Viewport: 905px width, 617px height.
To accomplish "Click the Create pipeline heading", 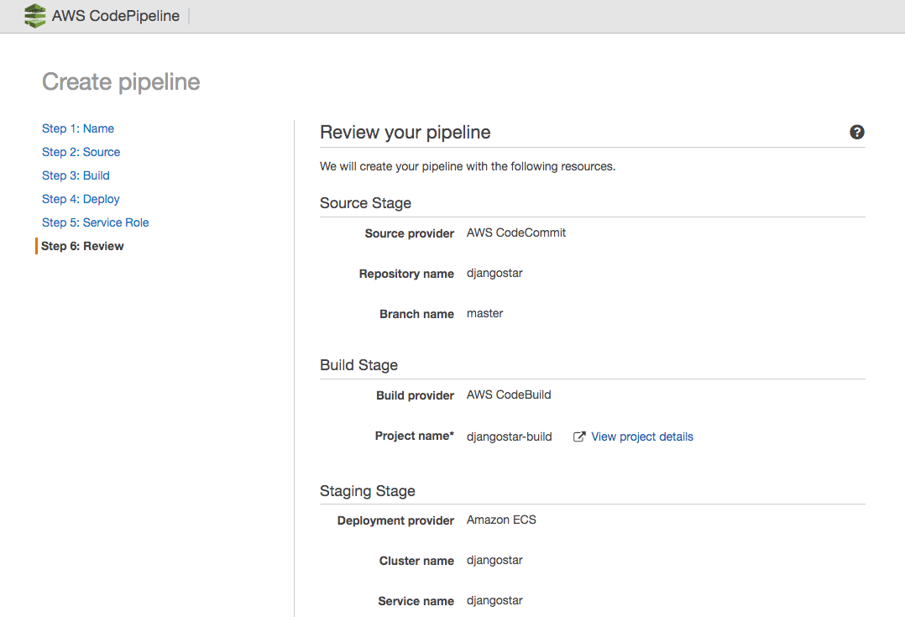I will click(x=121, y=82).
